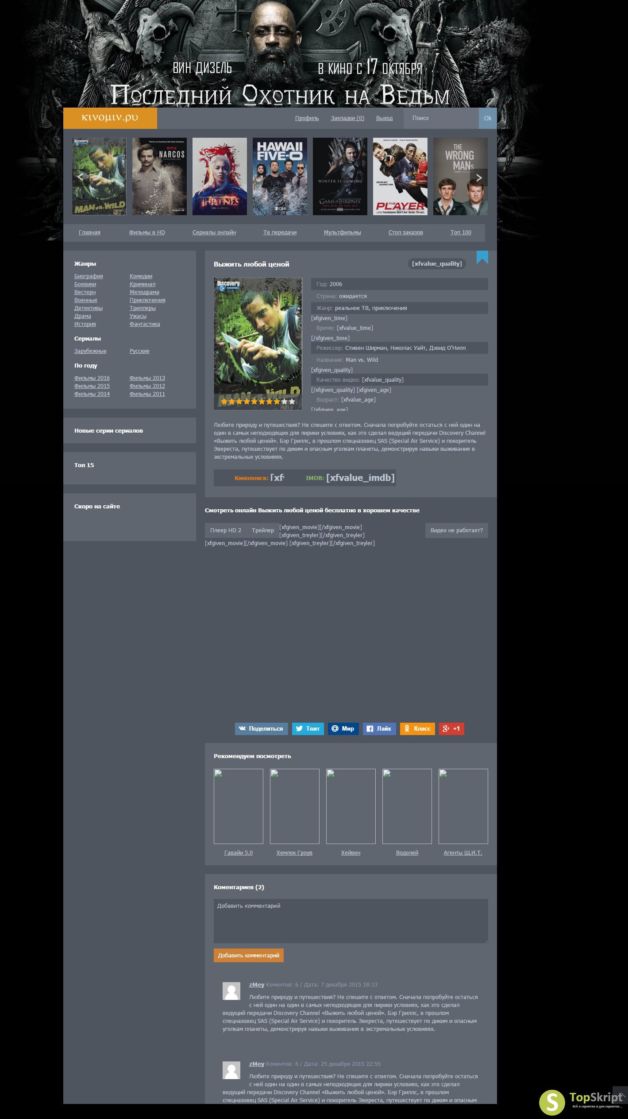Viewport: 628px width, 1119px height.
Task: Go to next slide in poster carousel
Action: coord(478,178)
